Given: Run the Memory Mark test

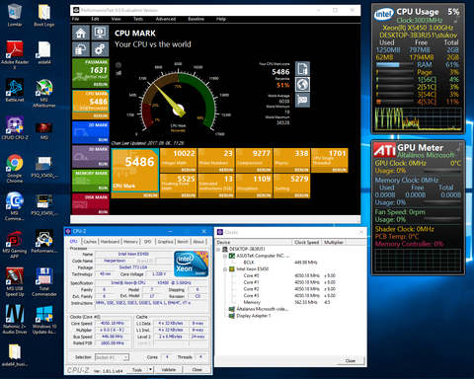Looking at the screenshot, I should pyautogui.click(x=103, y=188).
